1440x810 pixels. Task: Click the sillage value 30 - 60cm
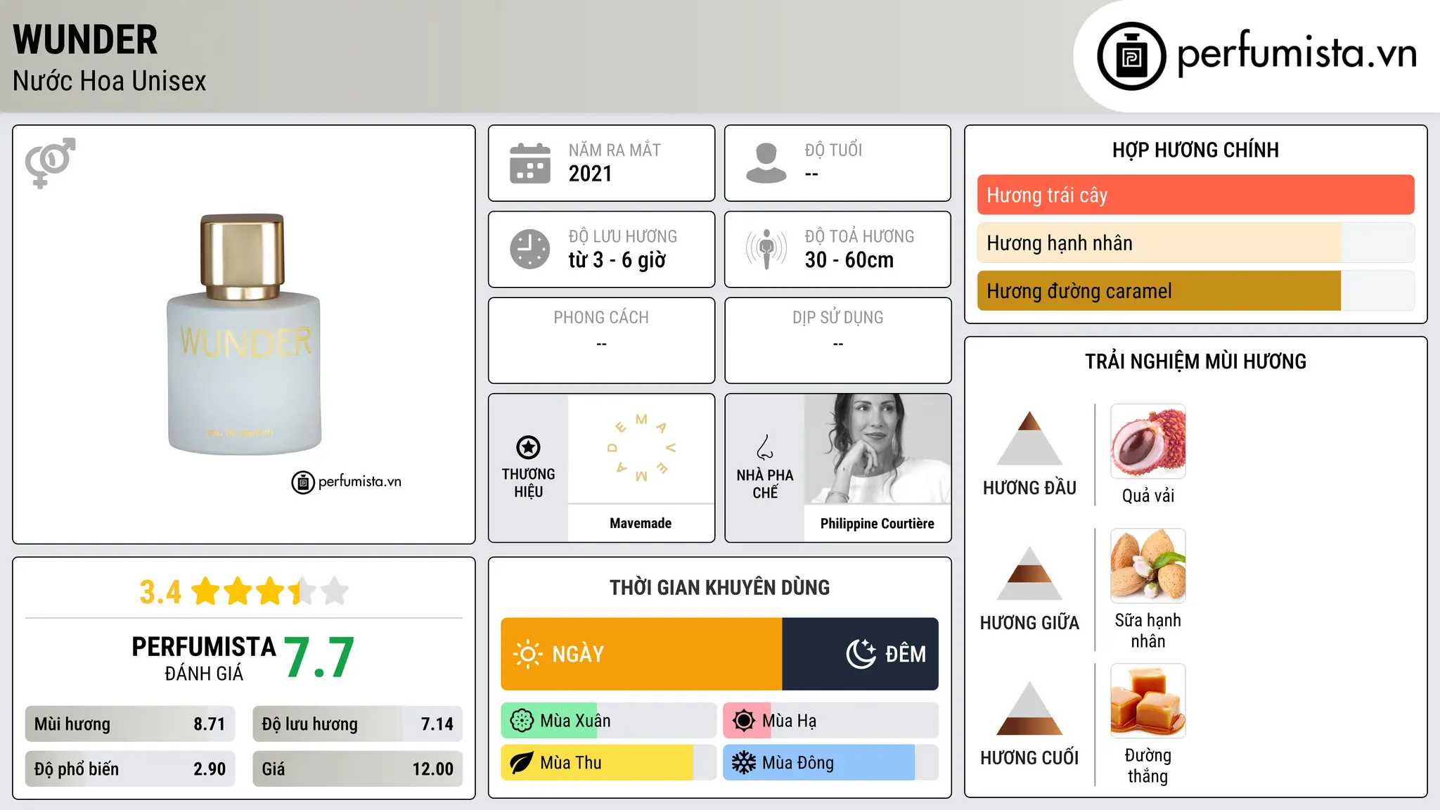(849, 260)
